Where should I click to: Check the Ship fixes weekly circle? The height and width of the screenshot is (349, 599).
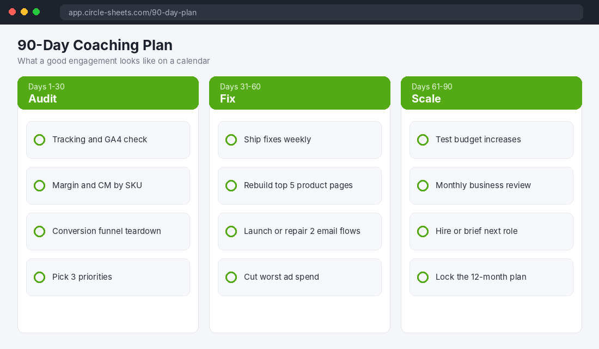(231, 140)
